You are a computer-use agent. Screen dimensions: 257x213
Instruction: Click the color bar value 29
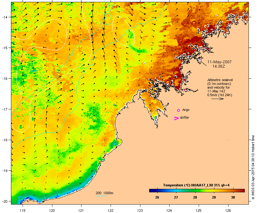tap(214, 197)
